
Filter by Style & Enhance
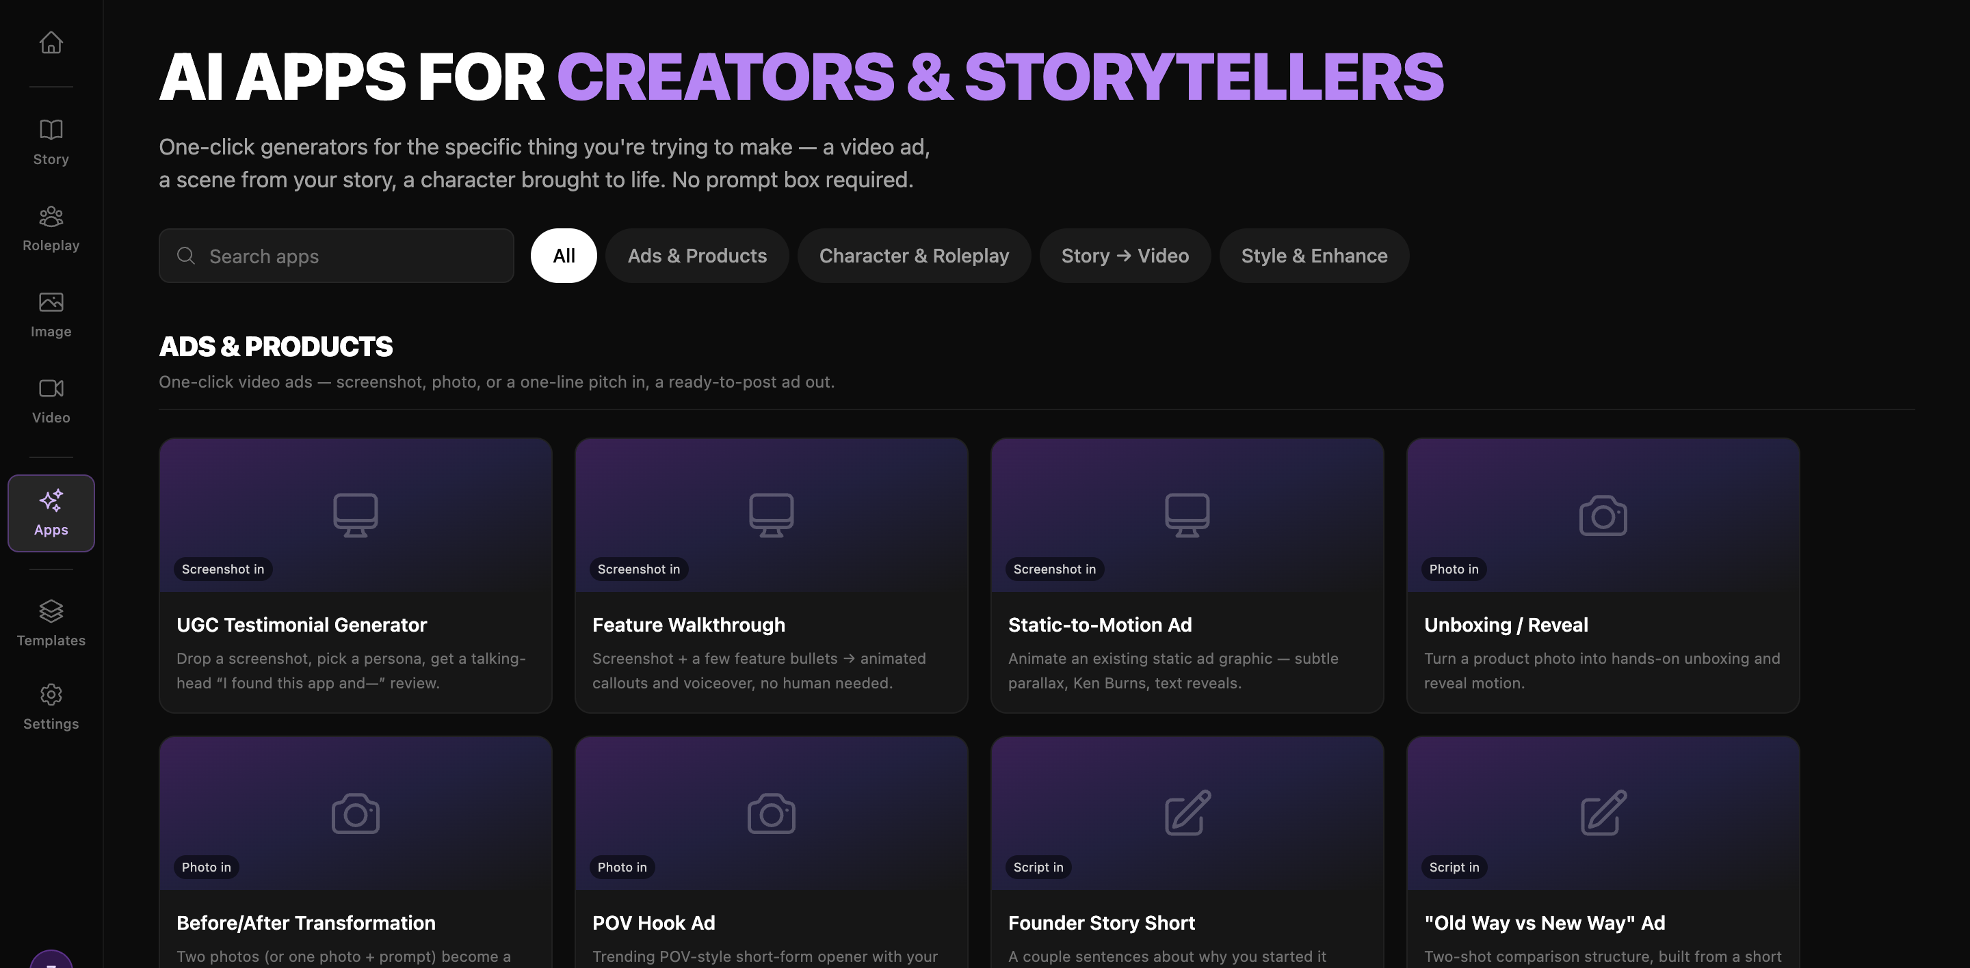[x=1314, y=256]
